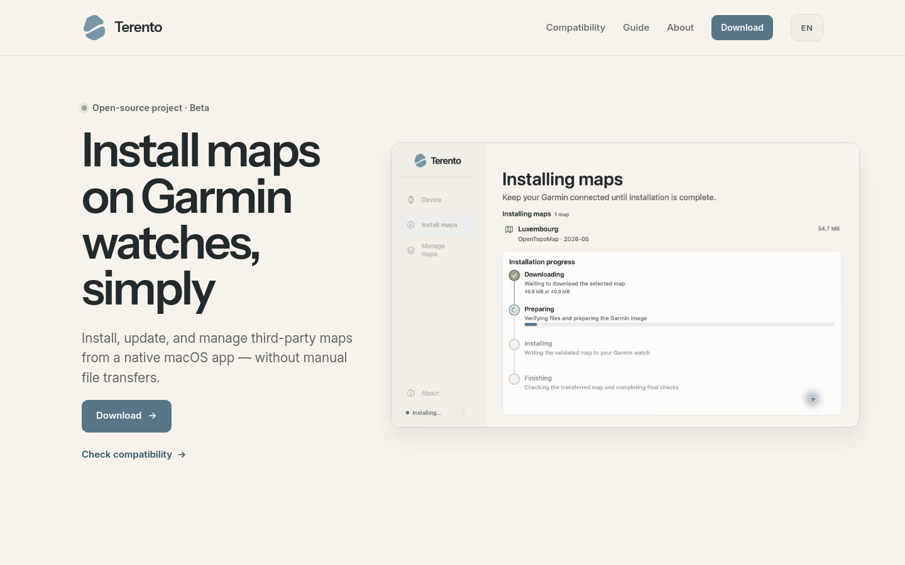The width and height of the screenshot is (905, 565).
Task: Click the cursor indicator in app preview
Action: 813,399
